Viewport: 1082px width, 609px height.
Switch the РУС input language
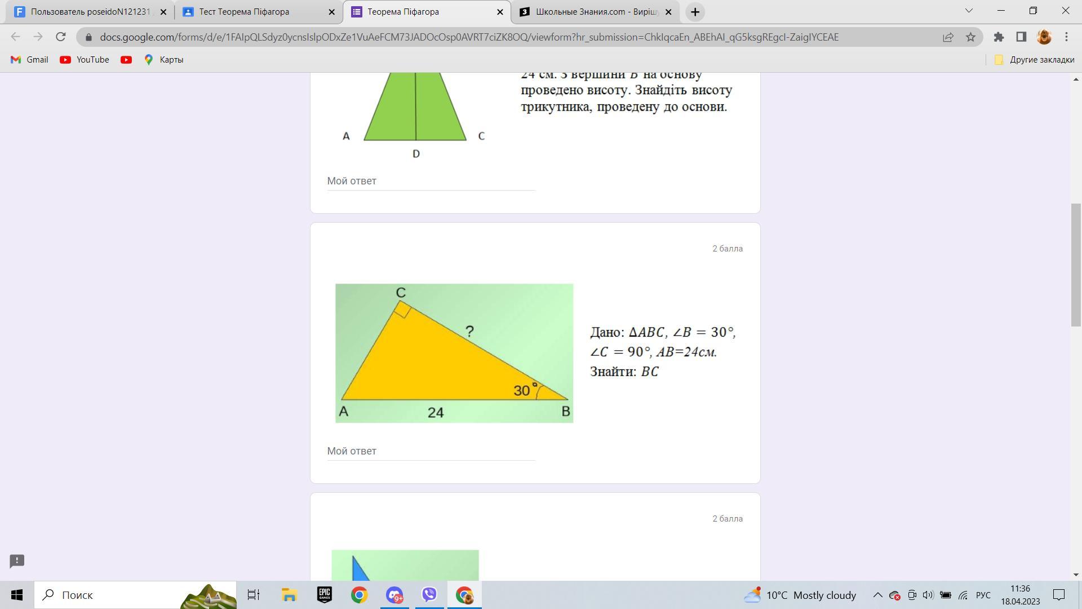click(x=983, y=595)
